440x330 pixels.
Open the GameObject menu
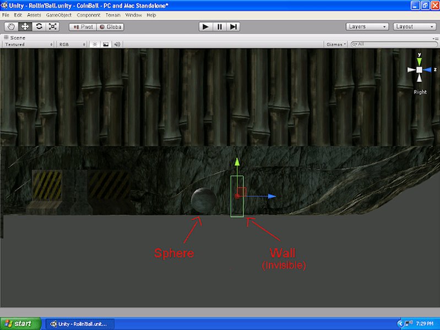click(58, 15)
